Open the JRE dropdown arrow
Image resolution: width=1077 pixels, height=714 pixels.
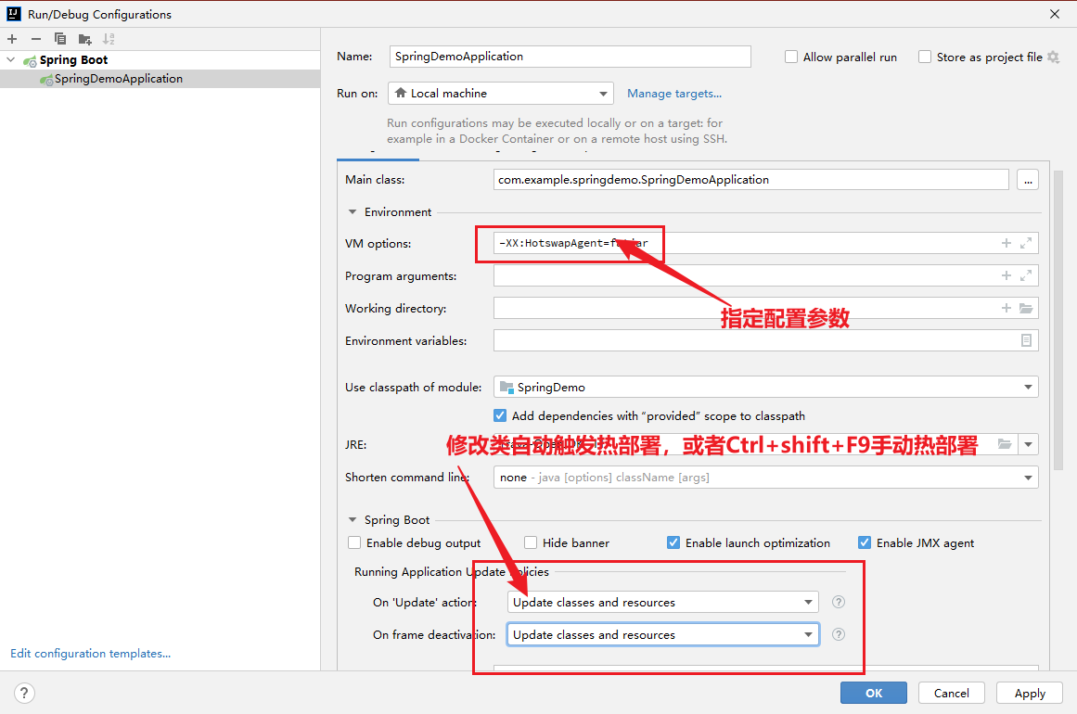(x=1028, y=444)
